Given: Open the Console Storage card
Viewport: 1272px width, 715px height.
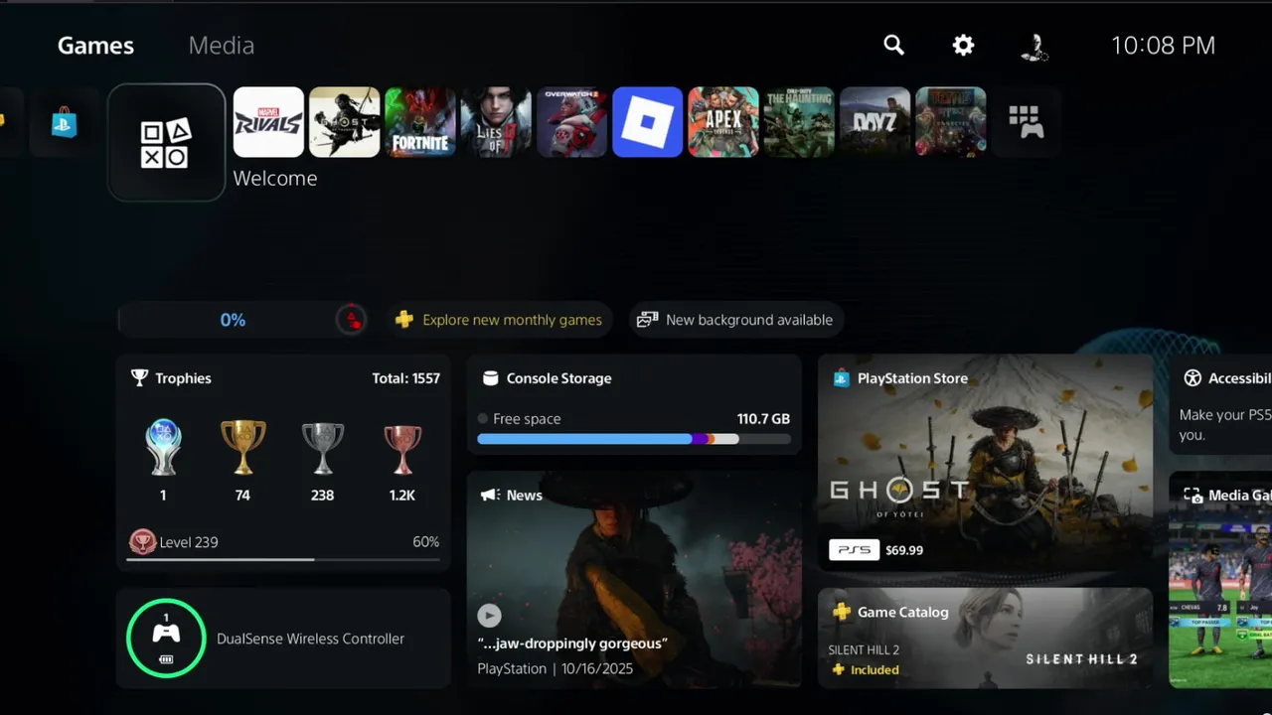Looking at the screenshot, I should click(x=634, y=405).
